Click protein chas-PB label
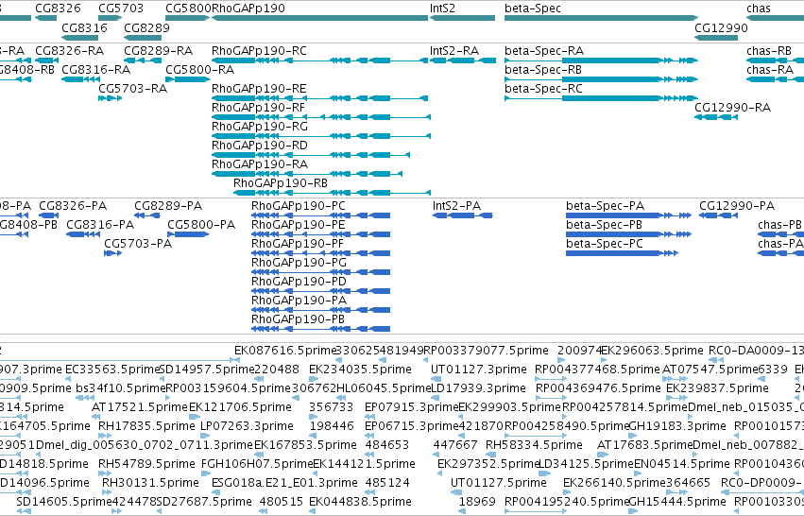 779,225
